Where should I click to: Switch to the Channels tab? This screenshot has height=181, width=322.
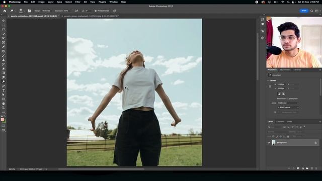coord(280,122)
